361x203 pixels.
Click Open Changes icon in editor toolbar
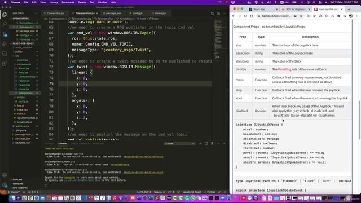pos(212,14)
